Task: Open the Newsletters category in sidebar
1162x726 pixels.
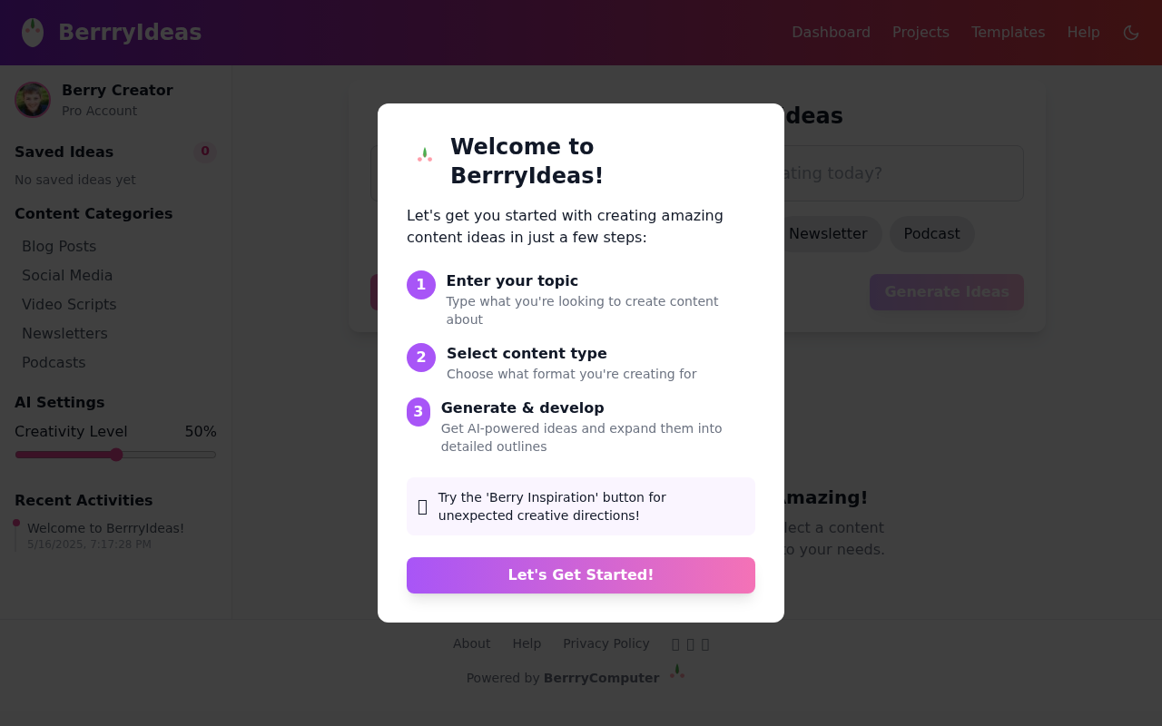Action: [64, 333]
